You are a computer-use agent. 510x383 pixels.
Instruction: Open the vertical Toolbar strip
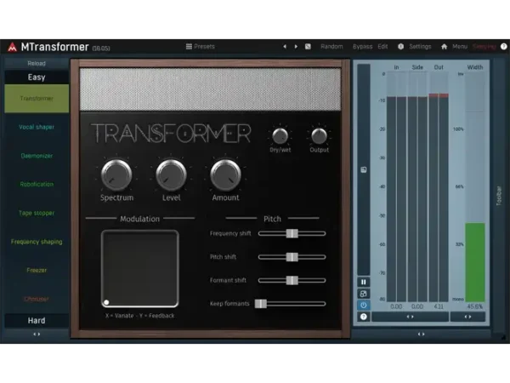click(499, 196)
